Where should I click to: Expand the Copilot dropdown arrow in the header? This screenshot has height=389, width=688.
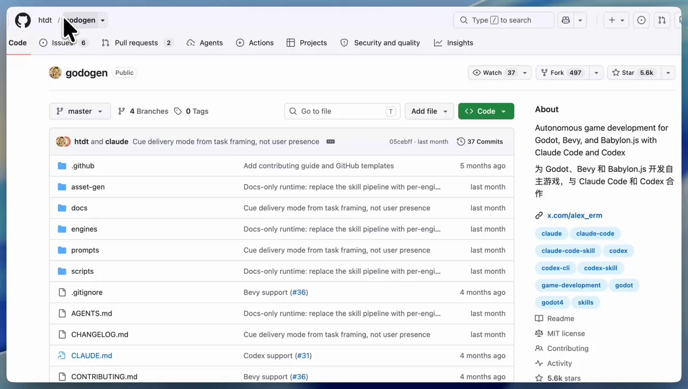click(580, 20)
